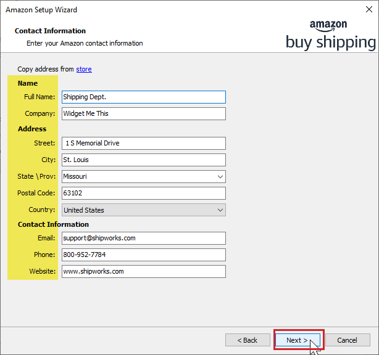This screenshot has height=355, width=379.
Task: Click the Full Name input field
Action: click(144, 97)
